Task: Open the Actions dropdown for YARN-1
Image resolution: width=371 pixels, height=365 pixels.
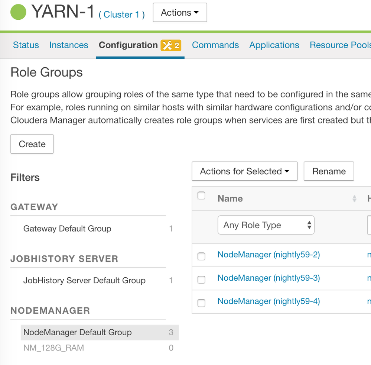Action: (180, 13)
